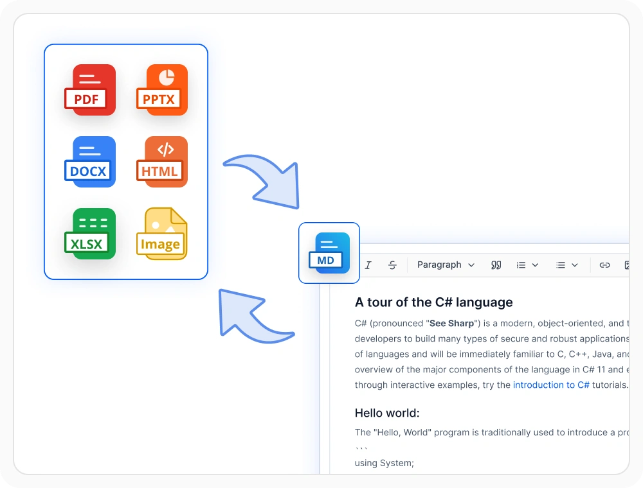Click the Hello world: subheading
The width and height of the screenshot is (643, 488).
387,413
